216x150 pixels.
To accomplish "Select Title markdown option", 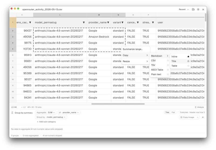I will pos(180,61).
